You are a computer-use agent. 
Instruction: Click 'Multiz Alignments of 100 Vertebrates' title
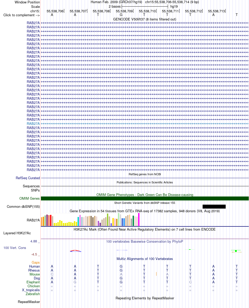click(x=145, y=259)
